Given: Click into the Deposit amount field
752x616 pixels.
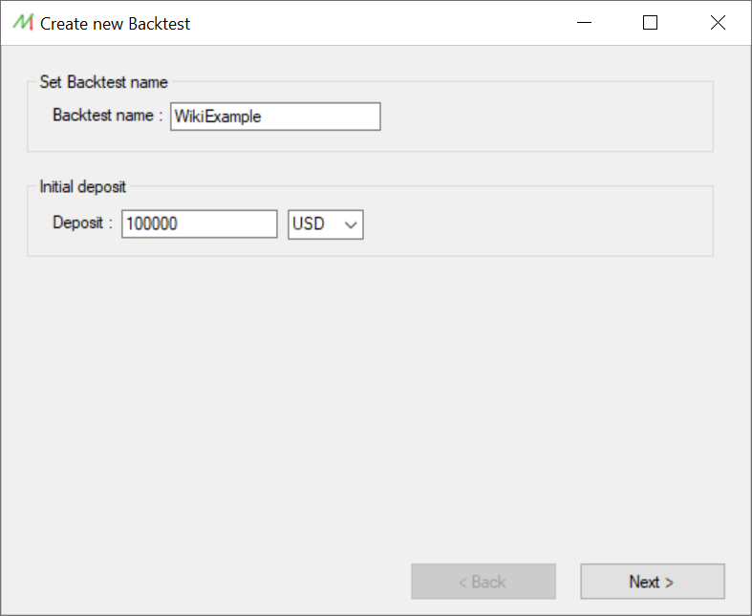Looking at the screenshot, I should (x=200, y=223).
